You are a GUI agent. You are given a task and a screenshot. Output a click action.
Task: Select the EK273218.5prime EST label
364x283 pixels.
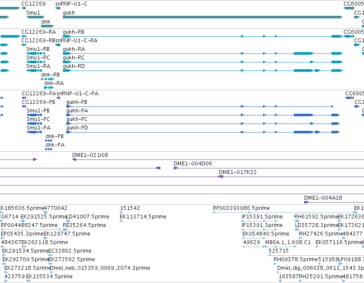[x=27, y=268]
